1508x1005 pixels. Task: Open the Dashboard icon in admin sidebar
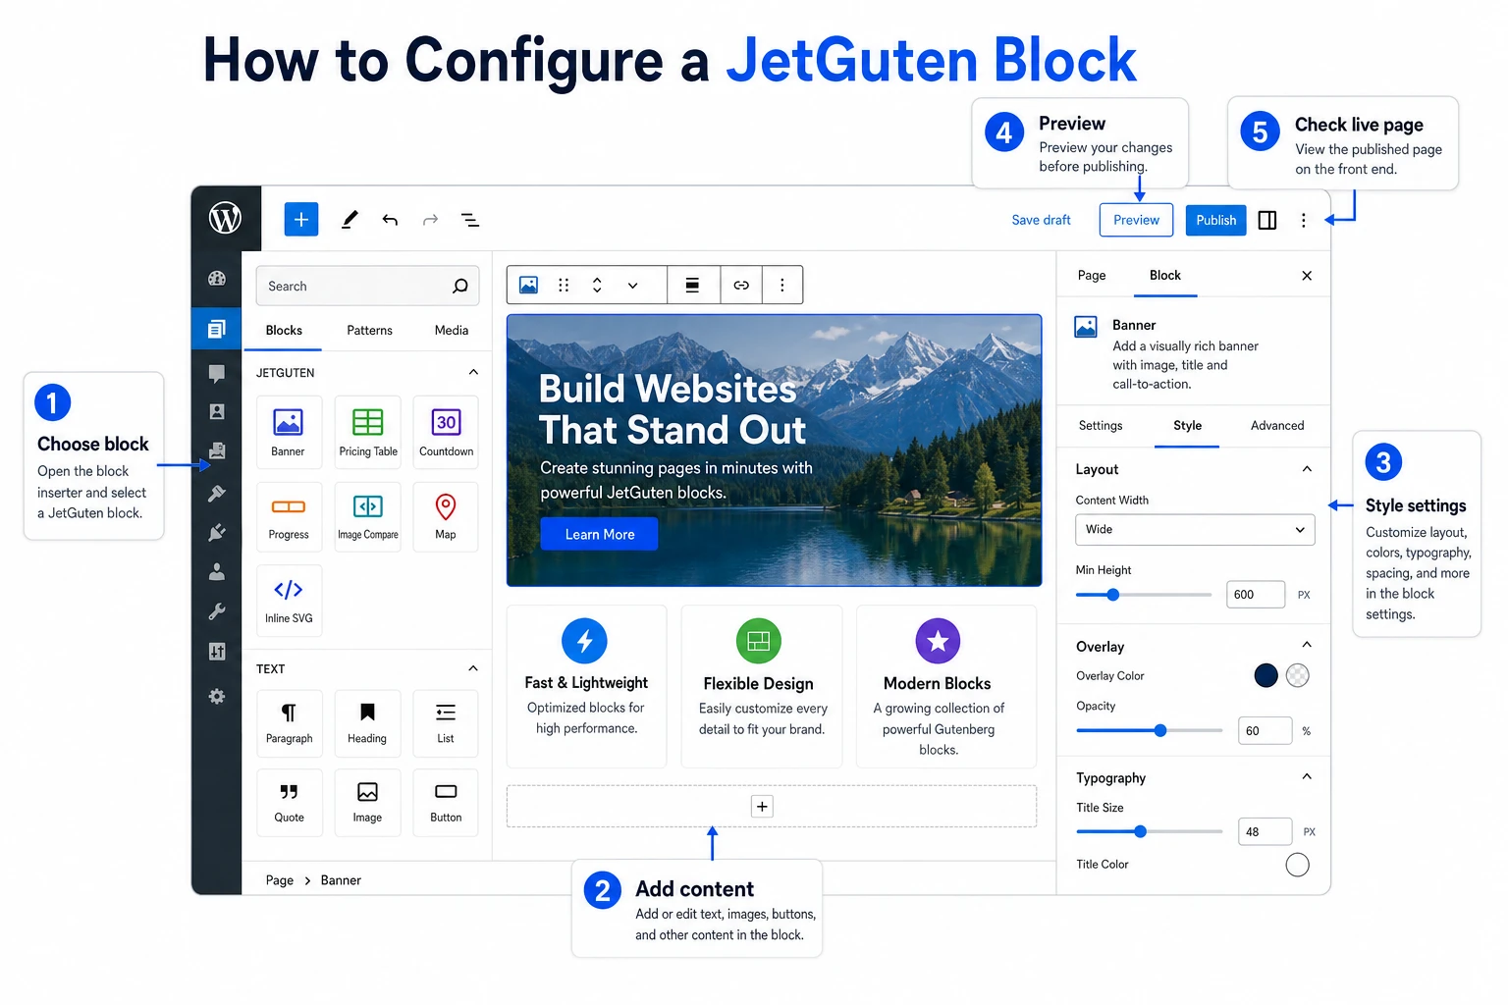(x=217, y=279)
